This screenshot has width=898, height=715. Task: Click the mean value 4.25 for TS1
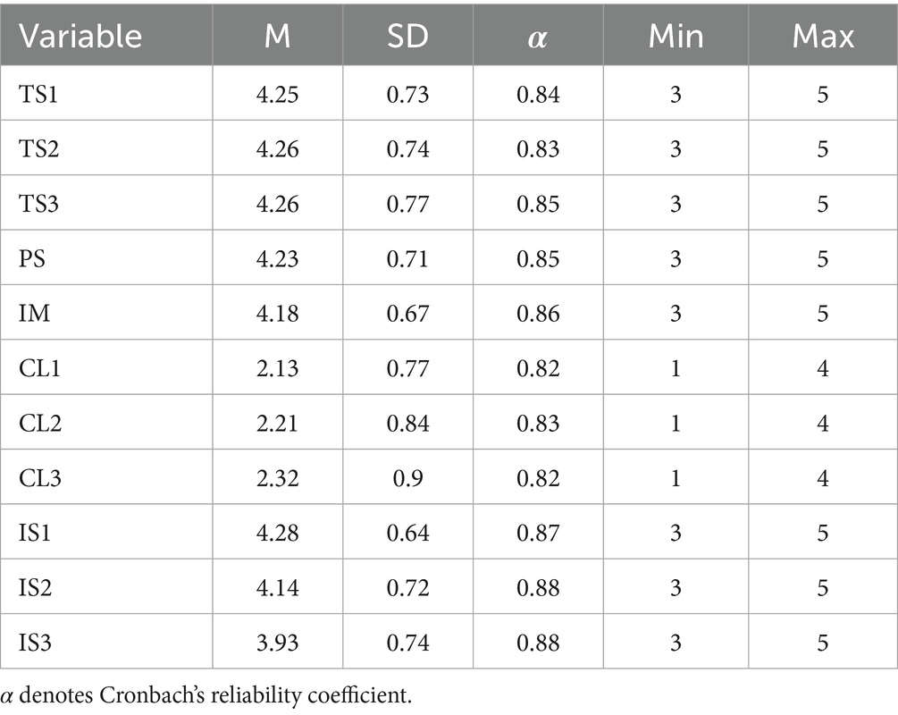(x=278, y=94)
